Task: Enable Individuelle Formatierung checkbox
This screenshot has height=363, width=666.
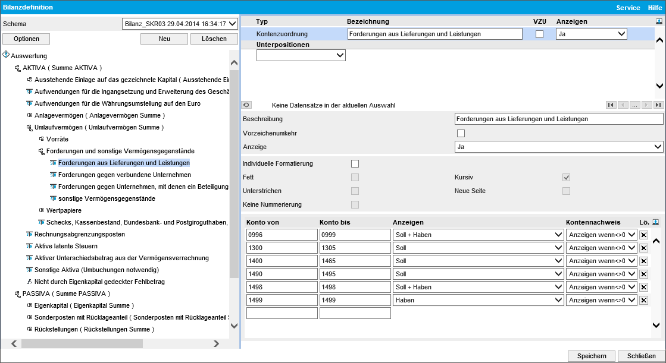Action: (355, 164)
